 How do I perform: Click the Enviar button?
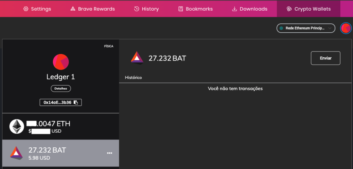(326, 58)
